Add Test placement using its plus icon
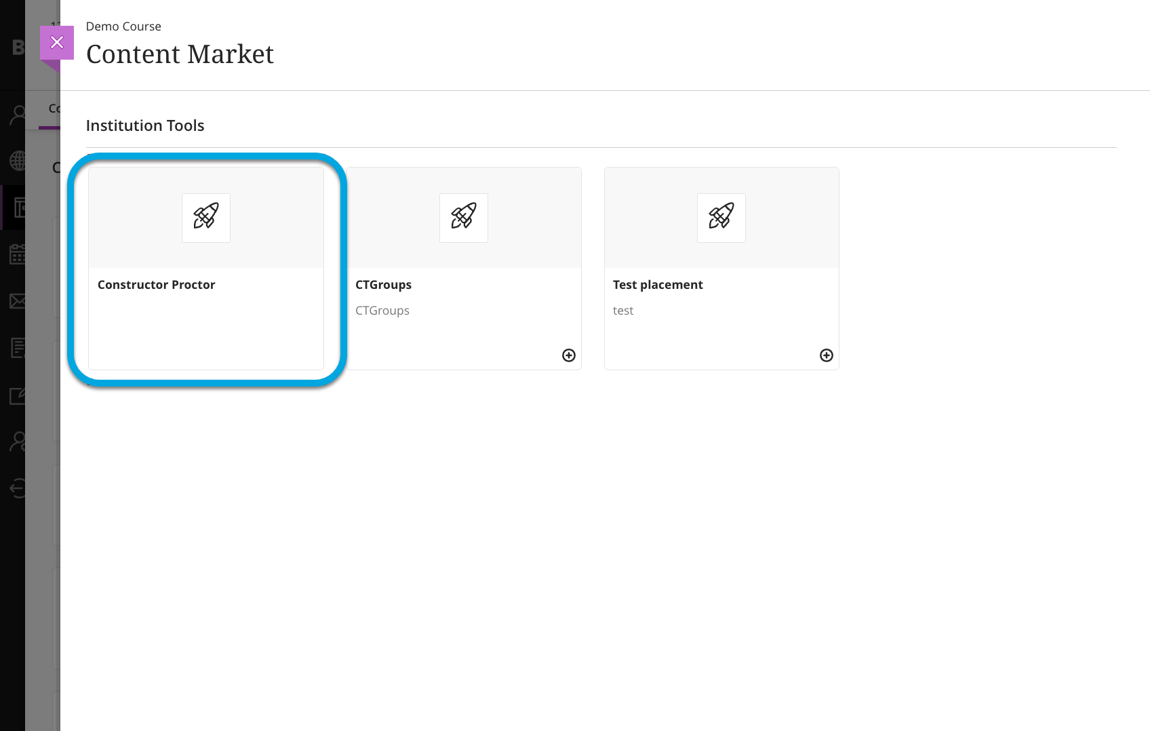Viewport: 1150px width, 731px height. coord(827,355)
